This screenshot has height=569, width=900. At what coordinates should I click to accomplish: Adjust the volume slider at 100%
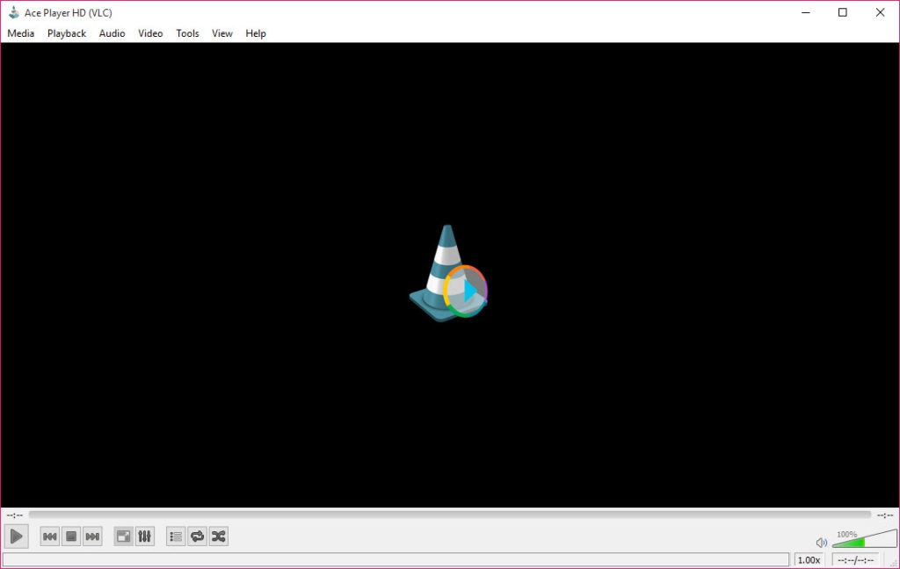point(864,539)
